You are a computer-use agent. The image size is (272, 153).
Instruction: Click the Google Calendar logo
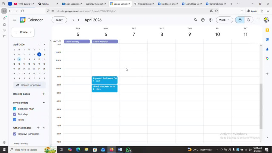[23, 20]
